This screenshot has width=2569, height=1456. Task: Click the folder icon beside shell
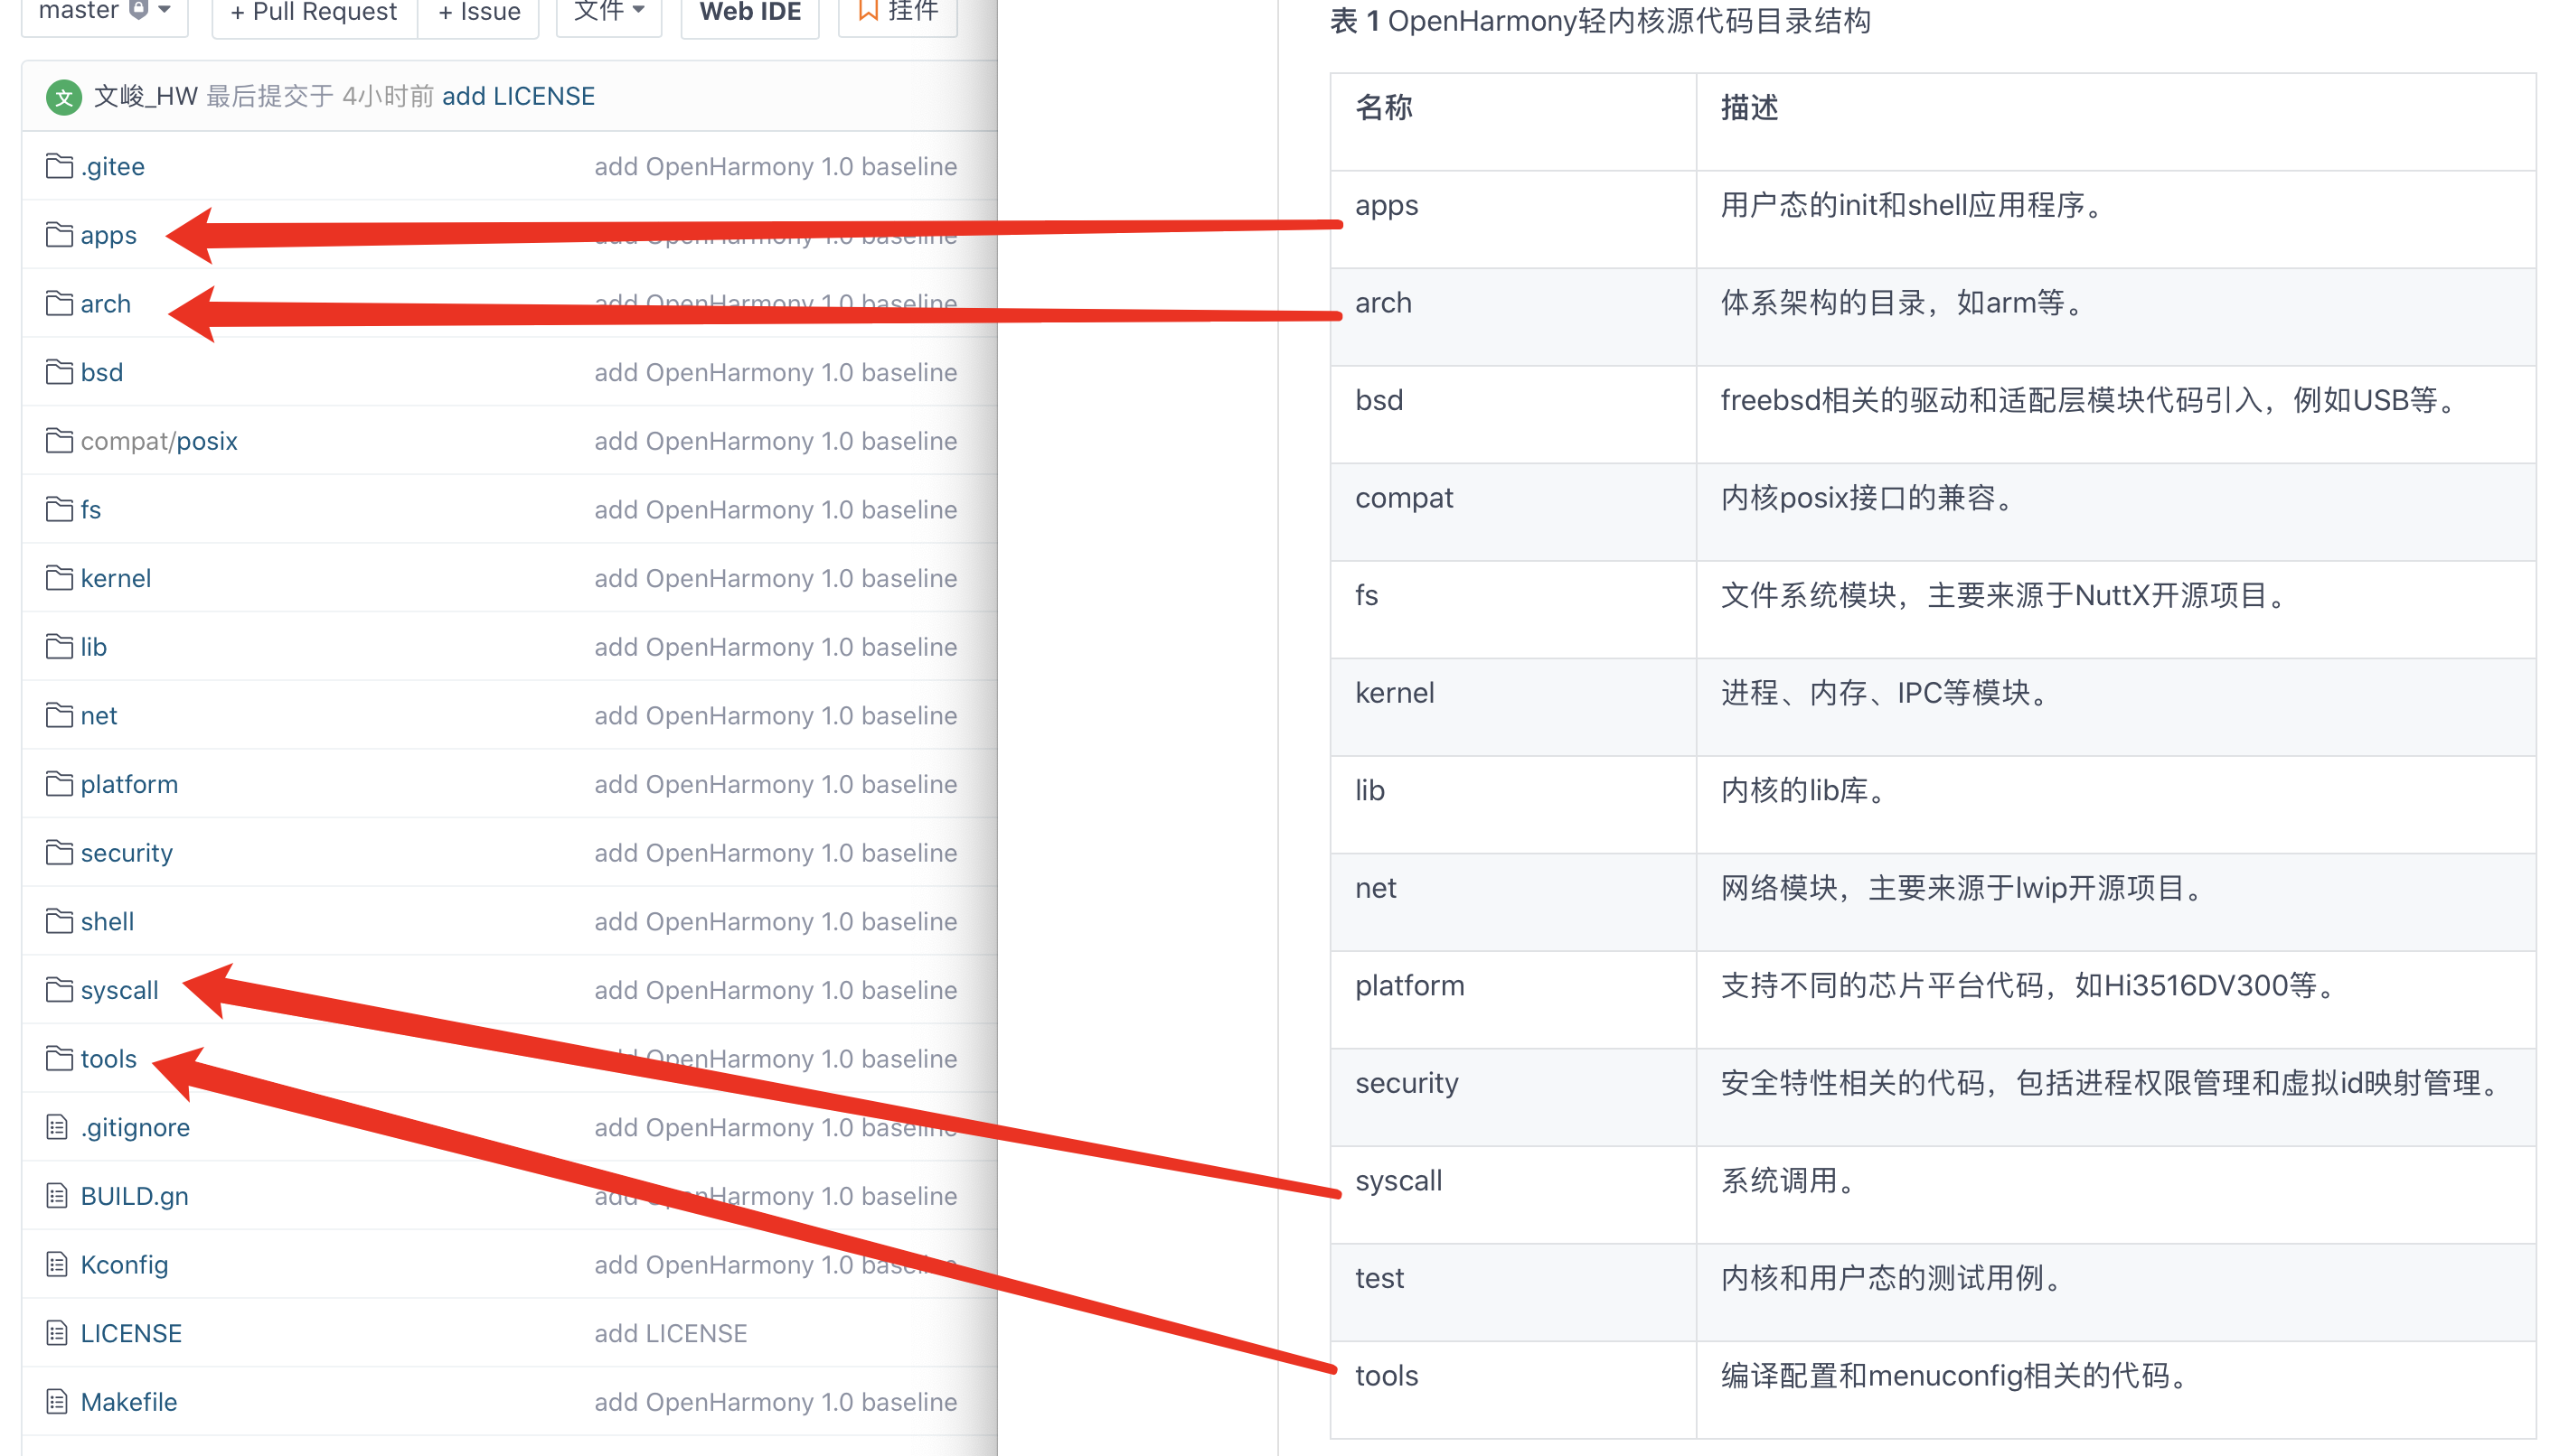coord(59,921)
